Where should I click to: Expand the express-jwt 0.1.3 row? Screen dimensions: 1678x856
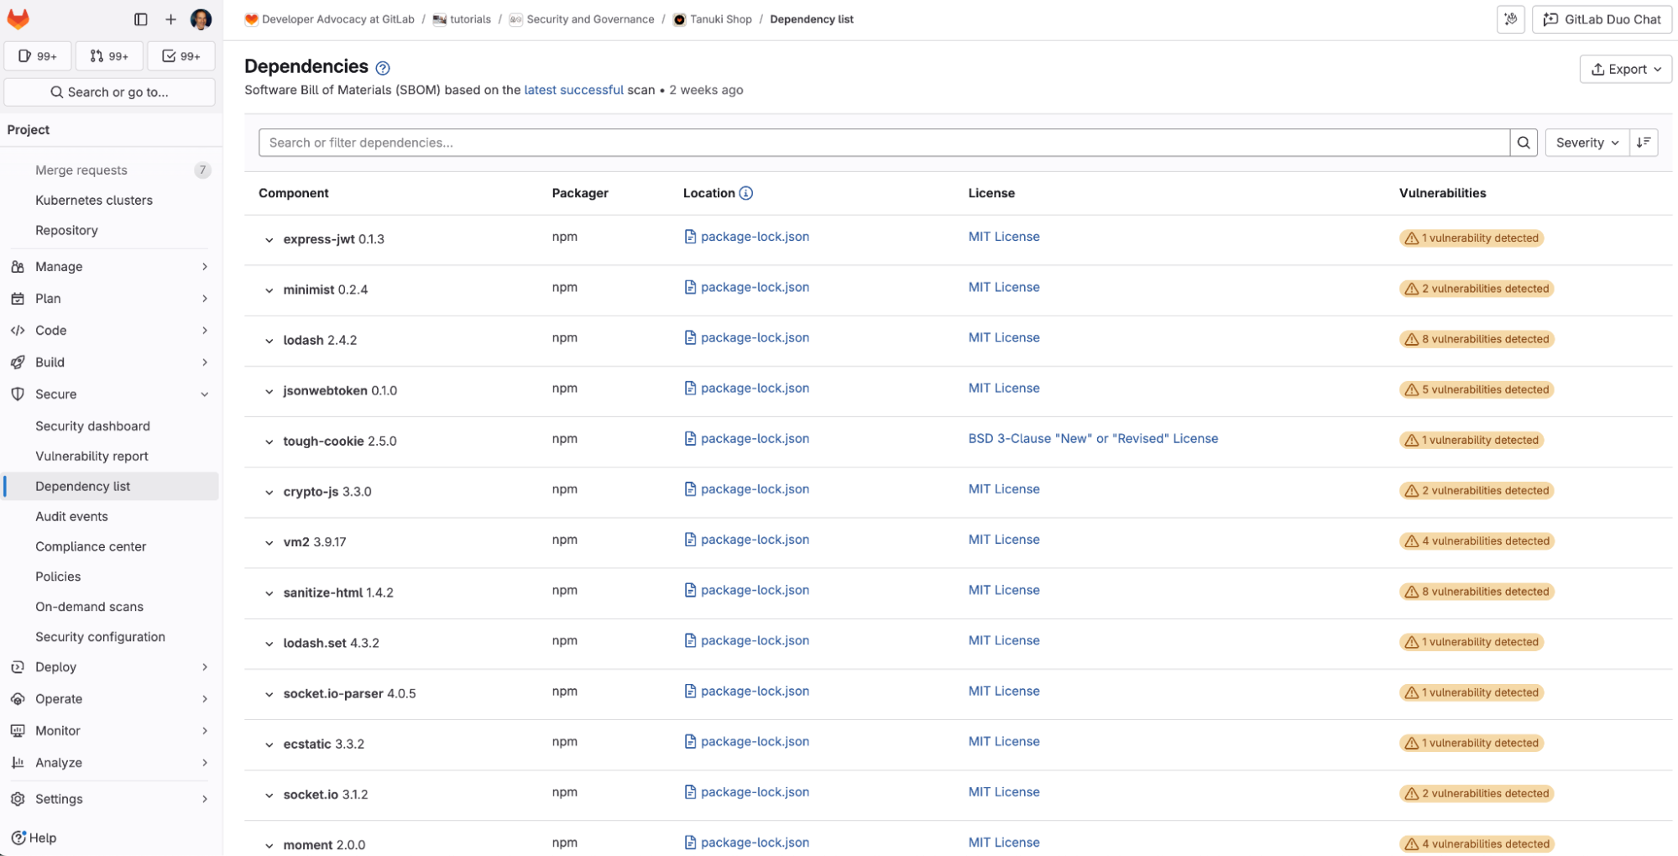click(269, 240)
